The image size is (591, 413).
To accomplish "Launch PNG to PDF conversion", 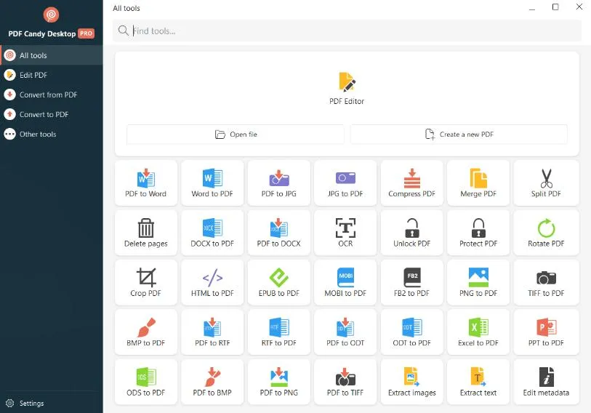I will pyautogui.click(x=478, y=283).
